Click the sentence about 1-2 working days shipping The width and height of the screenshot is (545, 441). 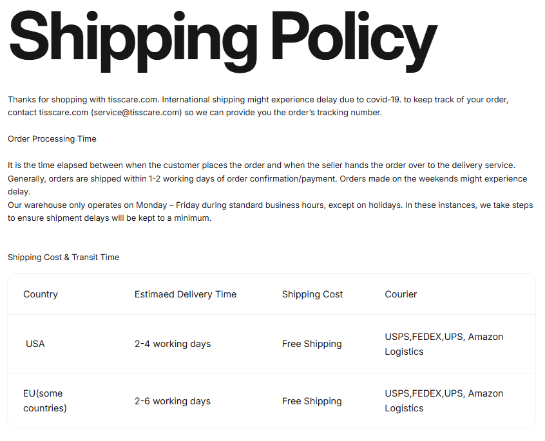(x=173, y=179)
